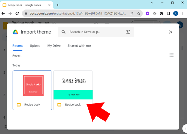Click the Google Drive logo
Screen dimensions: 187x134
click(15, 32)
